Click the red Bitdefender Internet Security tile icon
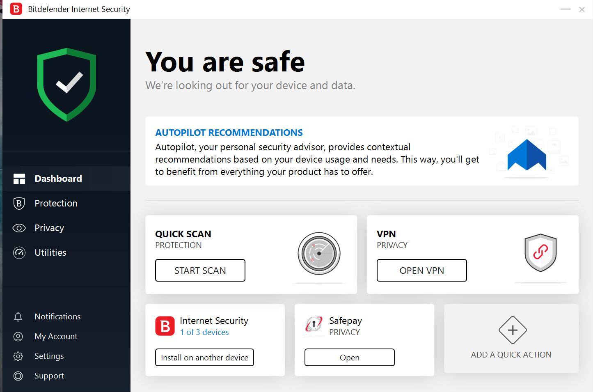The width and height of the screenshot is (593, 392). [x=165, y=326]
